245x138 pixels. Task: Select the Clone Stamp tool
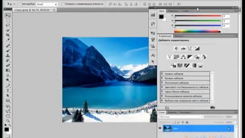click(x=8, y=55)
